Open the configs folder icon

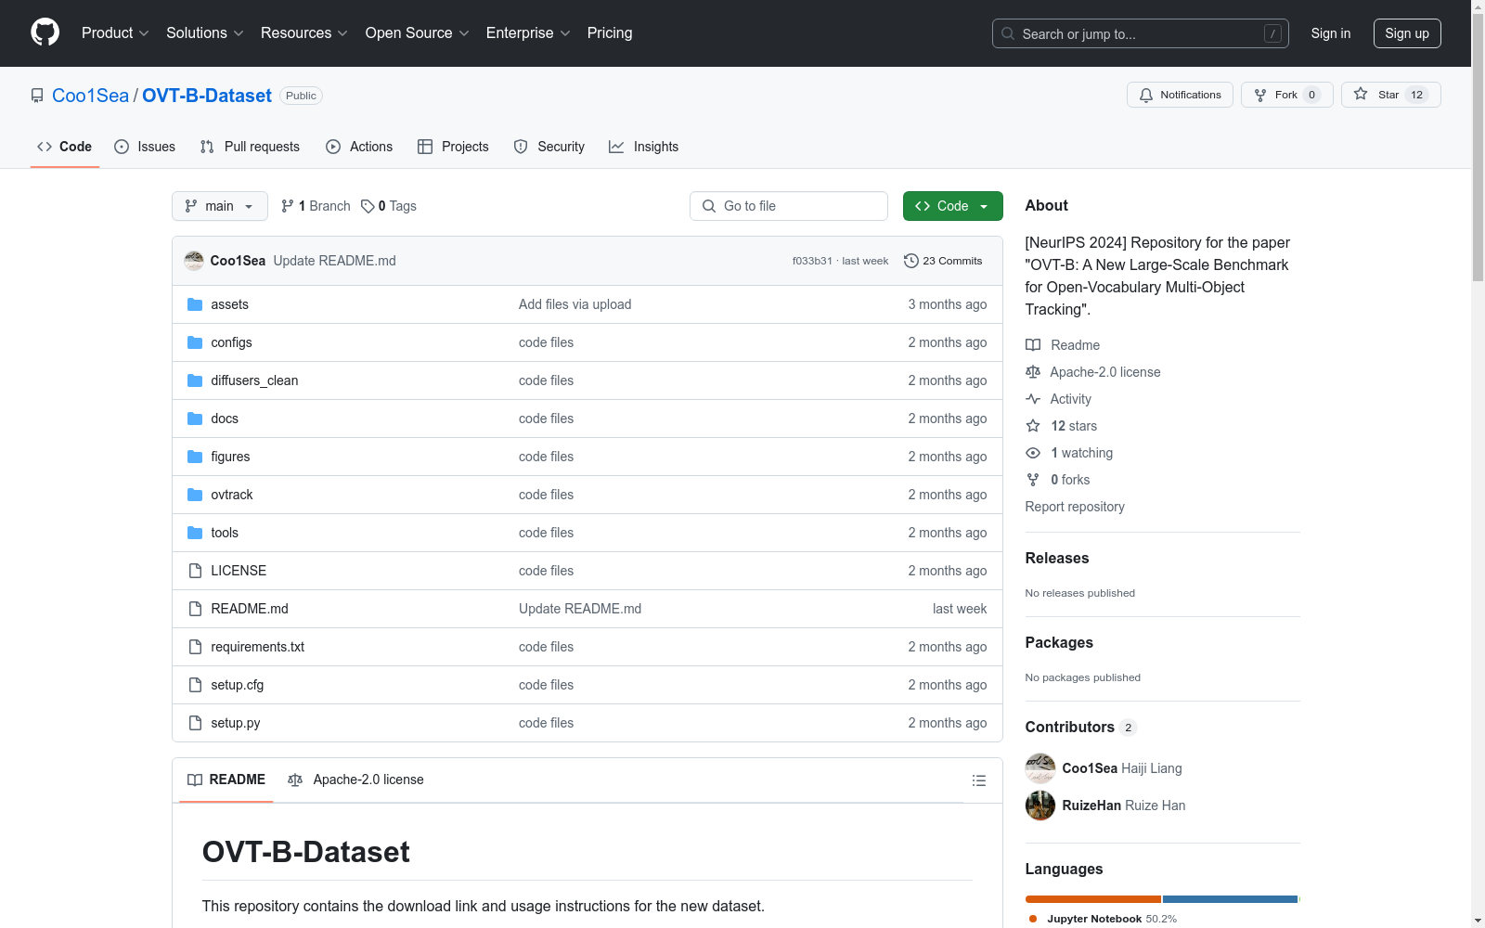click(x=195, y=342)
